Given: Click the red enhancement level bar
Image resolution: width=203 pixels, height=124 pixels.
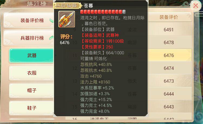Looking at the screenshot, I should click(x=103, y=12).
